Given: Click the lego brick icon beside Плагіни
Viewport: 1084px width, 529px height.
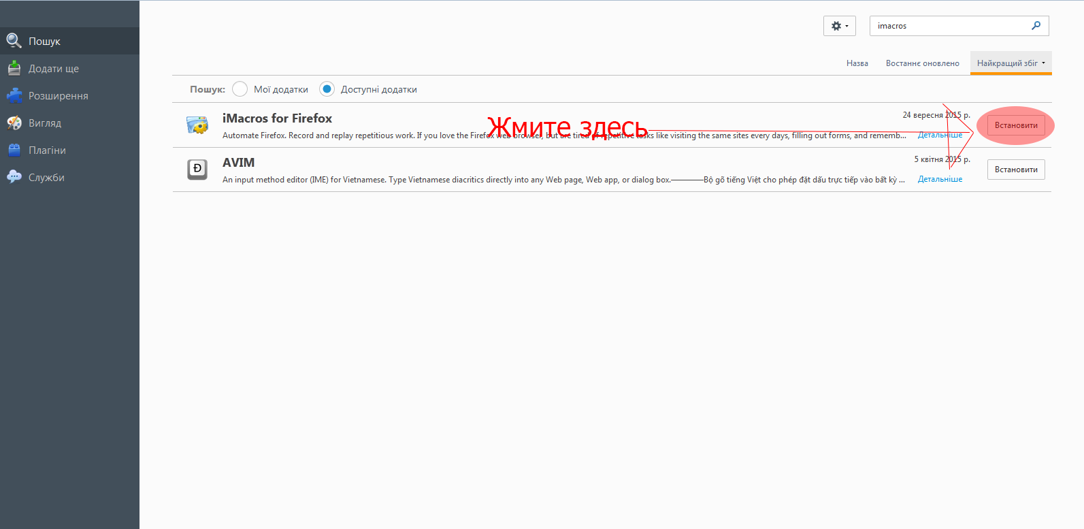Looking at the screenshot, I should pos(14,150).
